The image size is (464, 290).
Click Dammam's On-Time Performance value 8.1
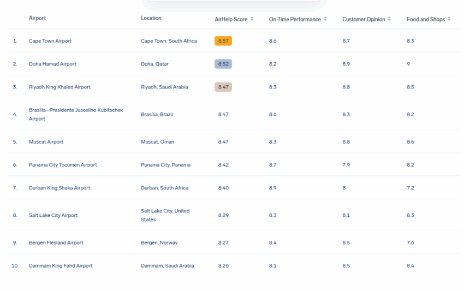coord(272,266)
